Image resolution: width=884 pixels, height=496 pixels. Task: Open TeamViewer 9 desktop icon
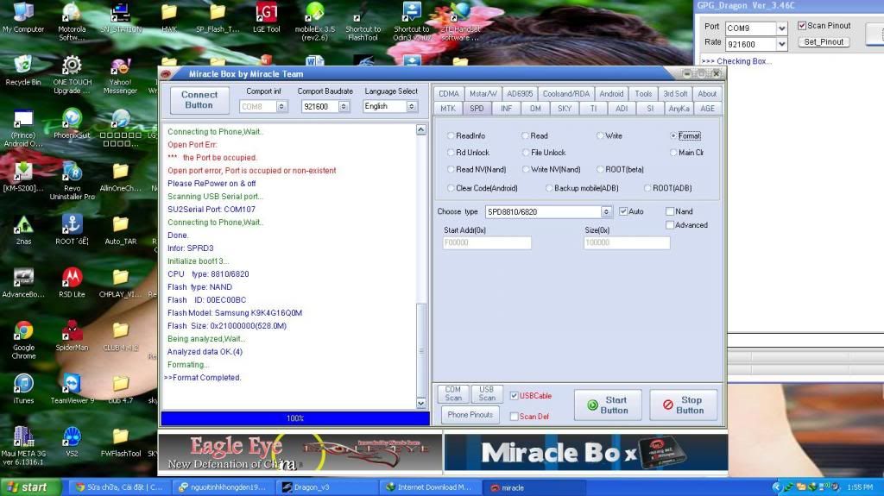pos(72,389)
